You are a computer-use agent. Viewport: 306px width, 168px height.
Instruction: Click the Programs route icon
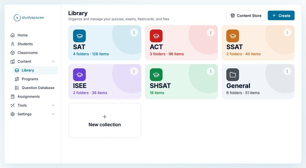click(x=17, y=79)
